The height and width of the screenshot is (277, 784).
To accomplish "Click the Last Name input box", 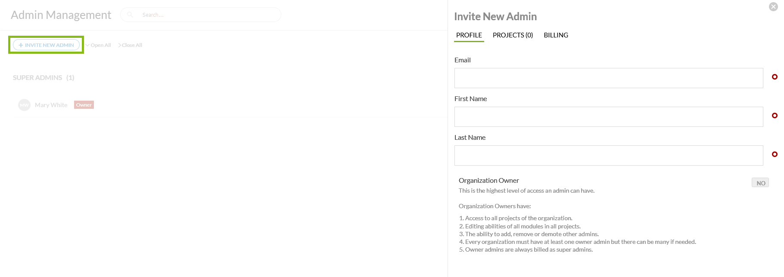I will pyautogui.click(x=608, y=156).
